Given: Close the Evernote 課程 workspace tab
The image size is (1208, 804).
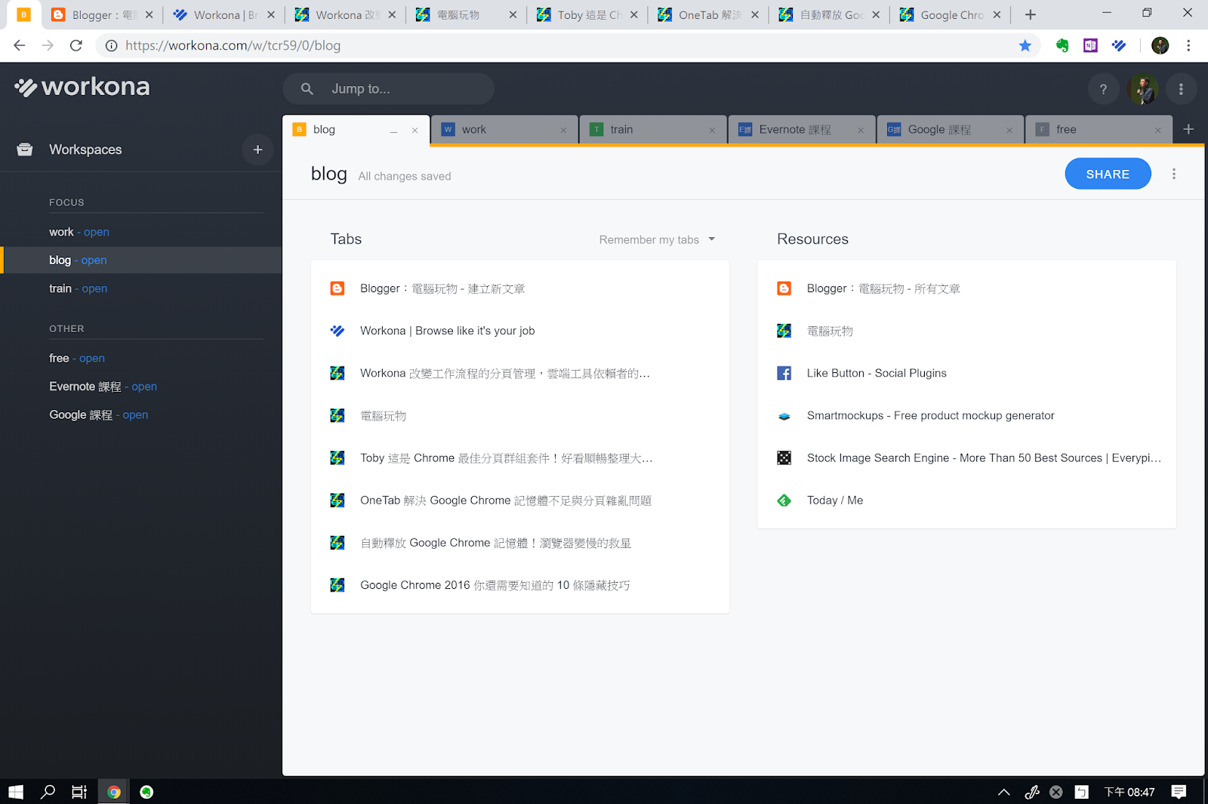Looking at the screenshot, I should click(x=861, y=131).
